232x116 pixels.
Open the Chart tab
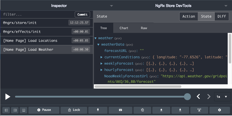coord(124,28)
